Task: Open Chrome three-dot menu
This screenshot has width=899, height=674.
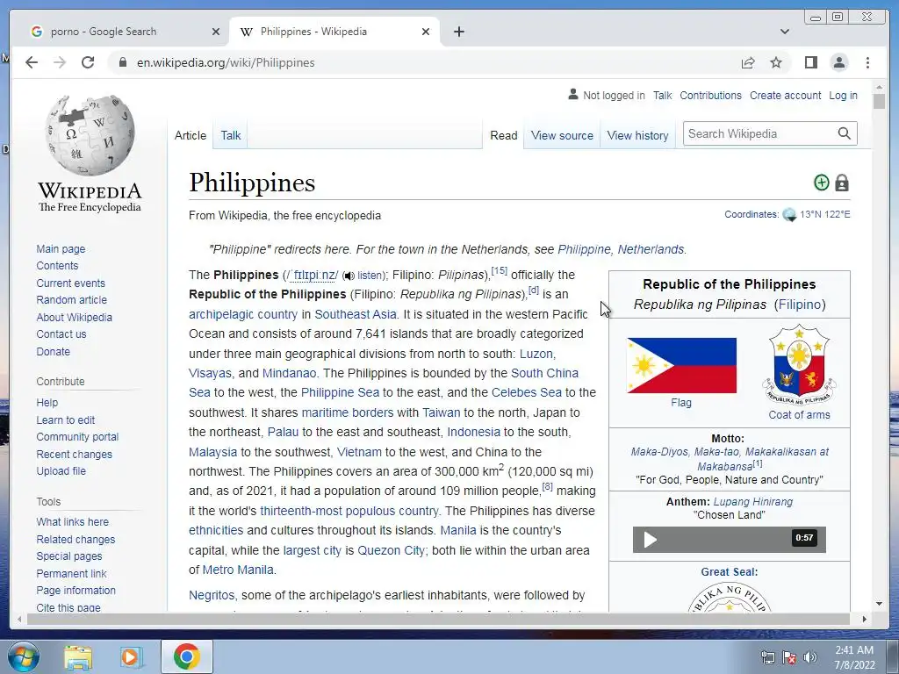Action: [x=868, y=62]
